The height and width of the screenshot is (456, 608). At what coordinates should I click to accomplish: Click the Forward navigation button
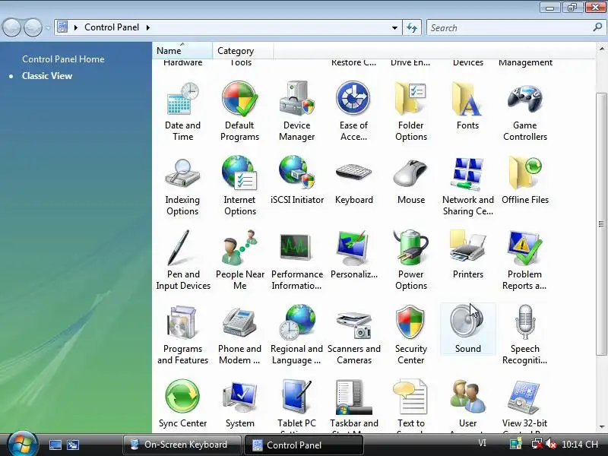click(x=33, y=27)
